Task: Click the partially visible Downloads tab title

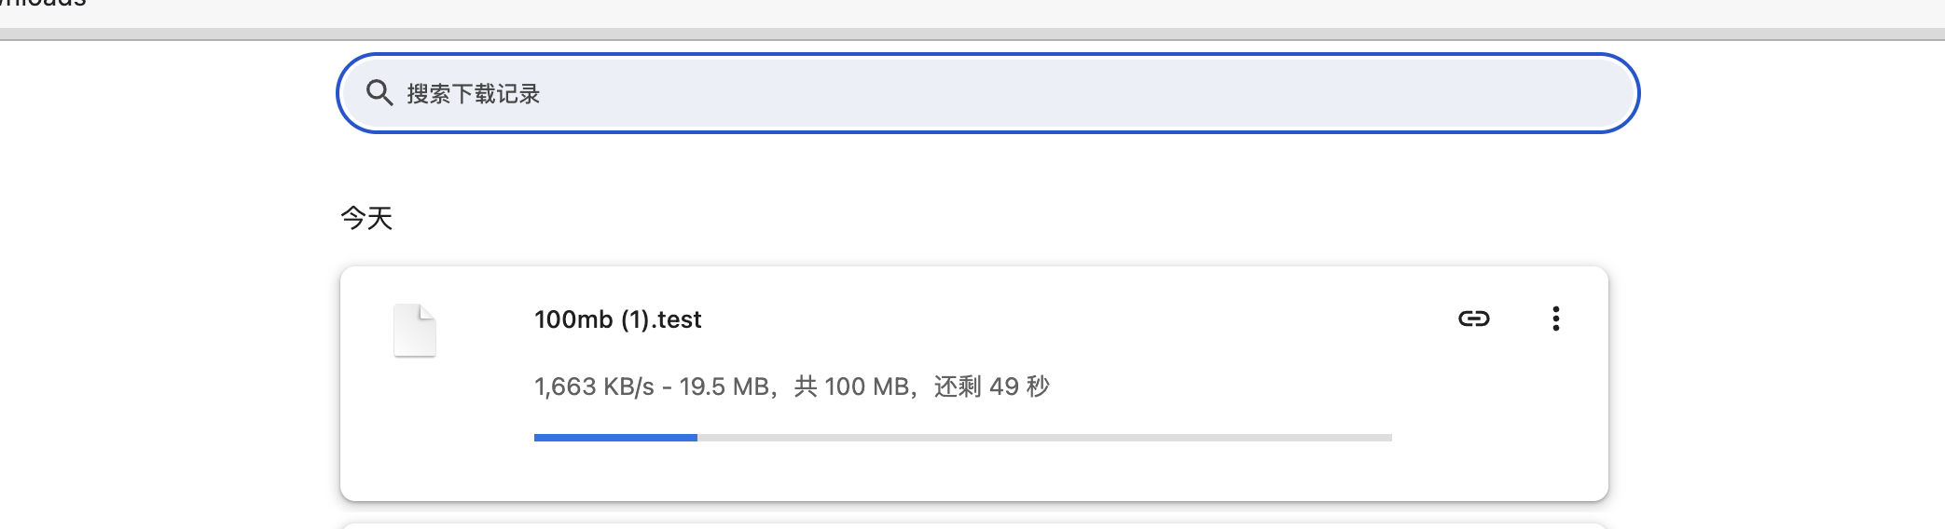Action: tap(43, 4)
